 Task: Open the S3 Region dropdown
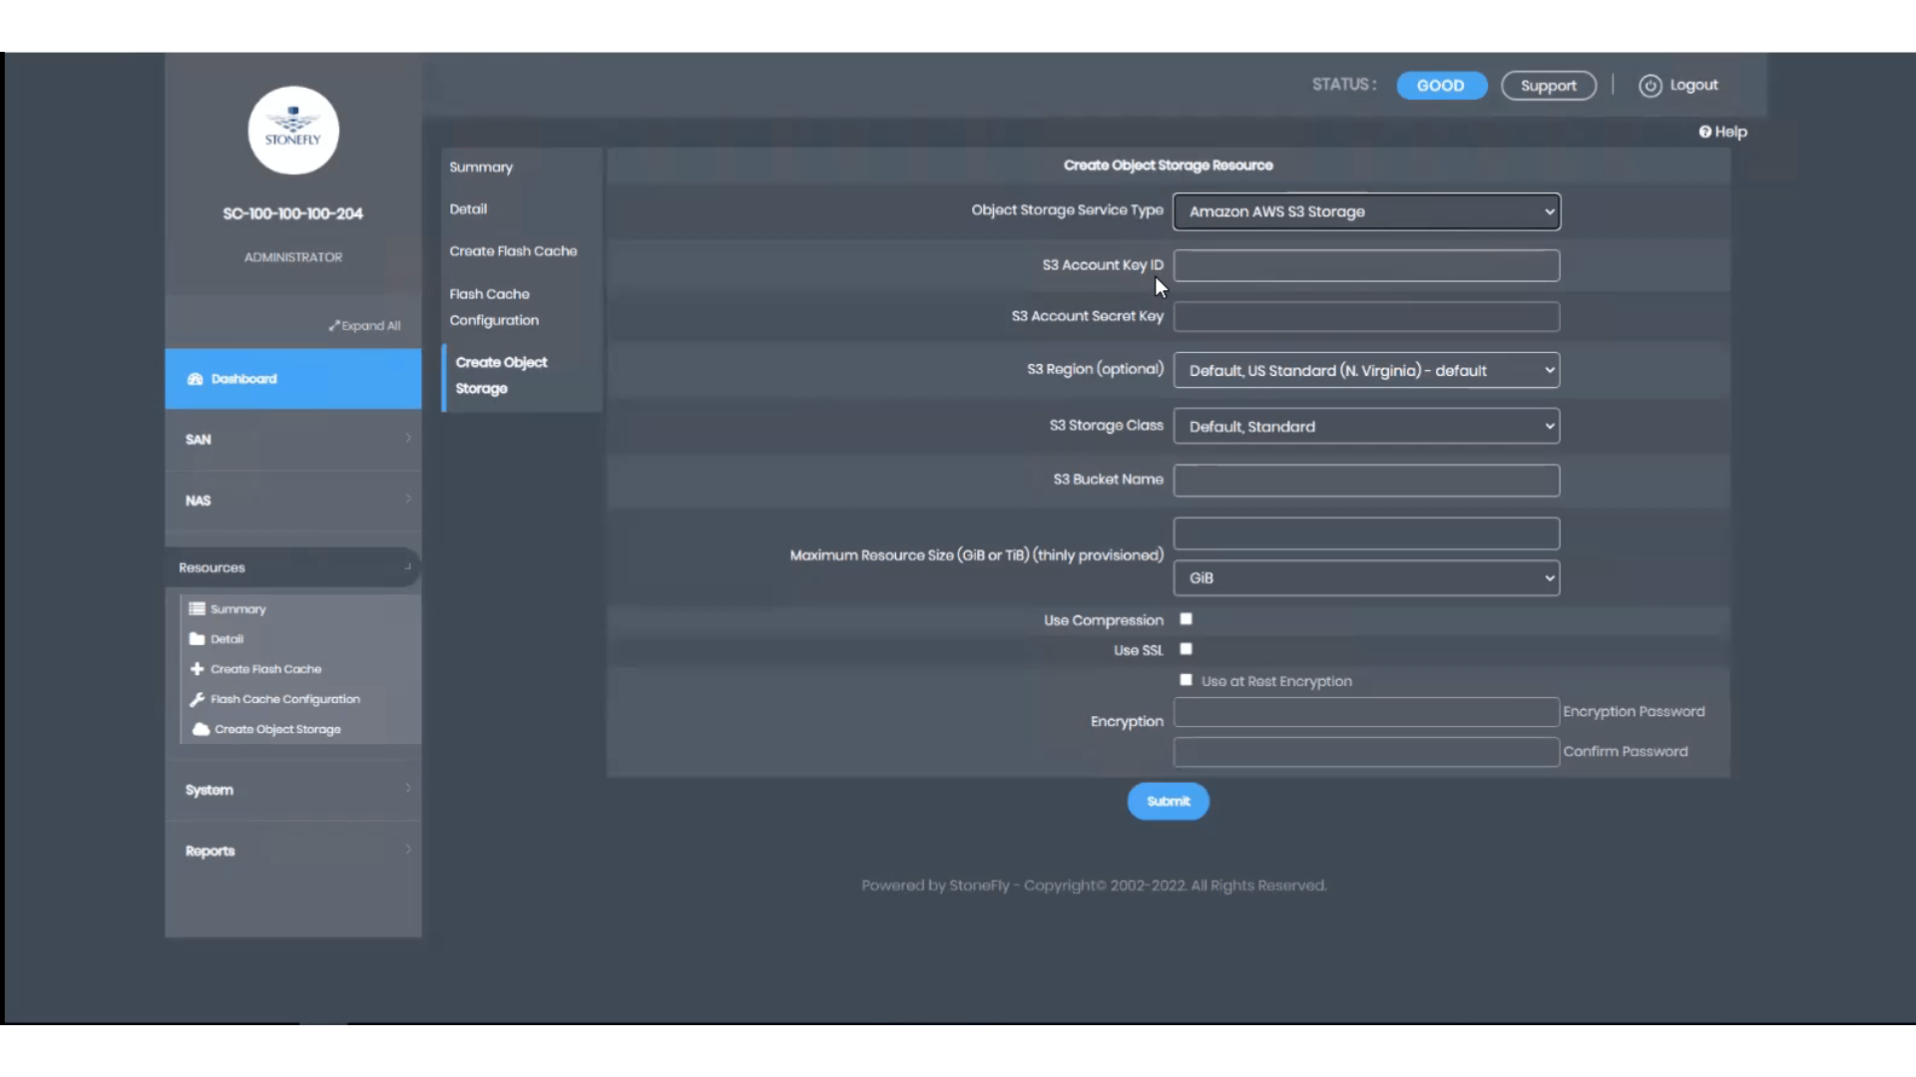click(1366, 370)
